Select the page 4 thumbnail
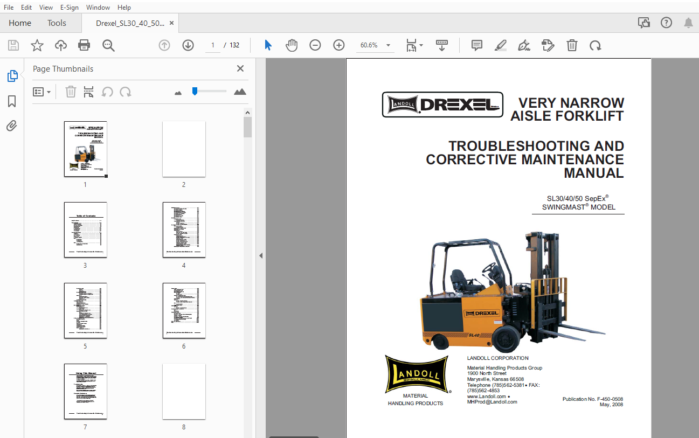The width and height of the screenshot is (699, 438). click(184, 230)
